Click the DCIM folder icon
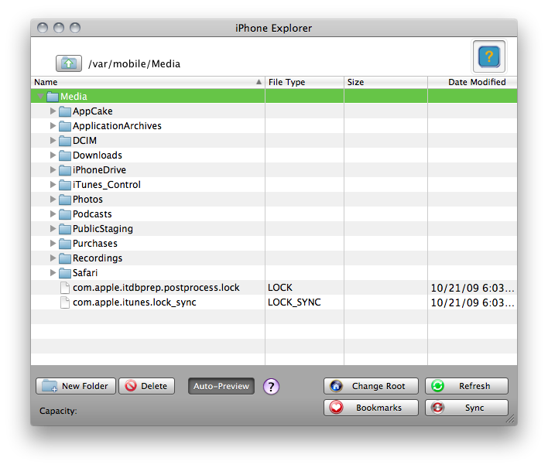This screenshot has width=548, height=468. coord(65,141)
